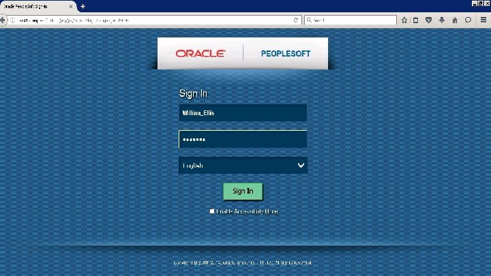The width and height of the screenshot is (491, 276).
Task: Reload the page with the refresh icon
Action: pyautogui.click(x=296, y=20)
